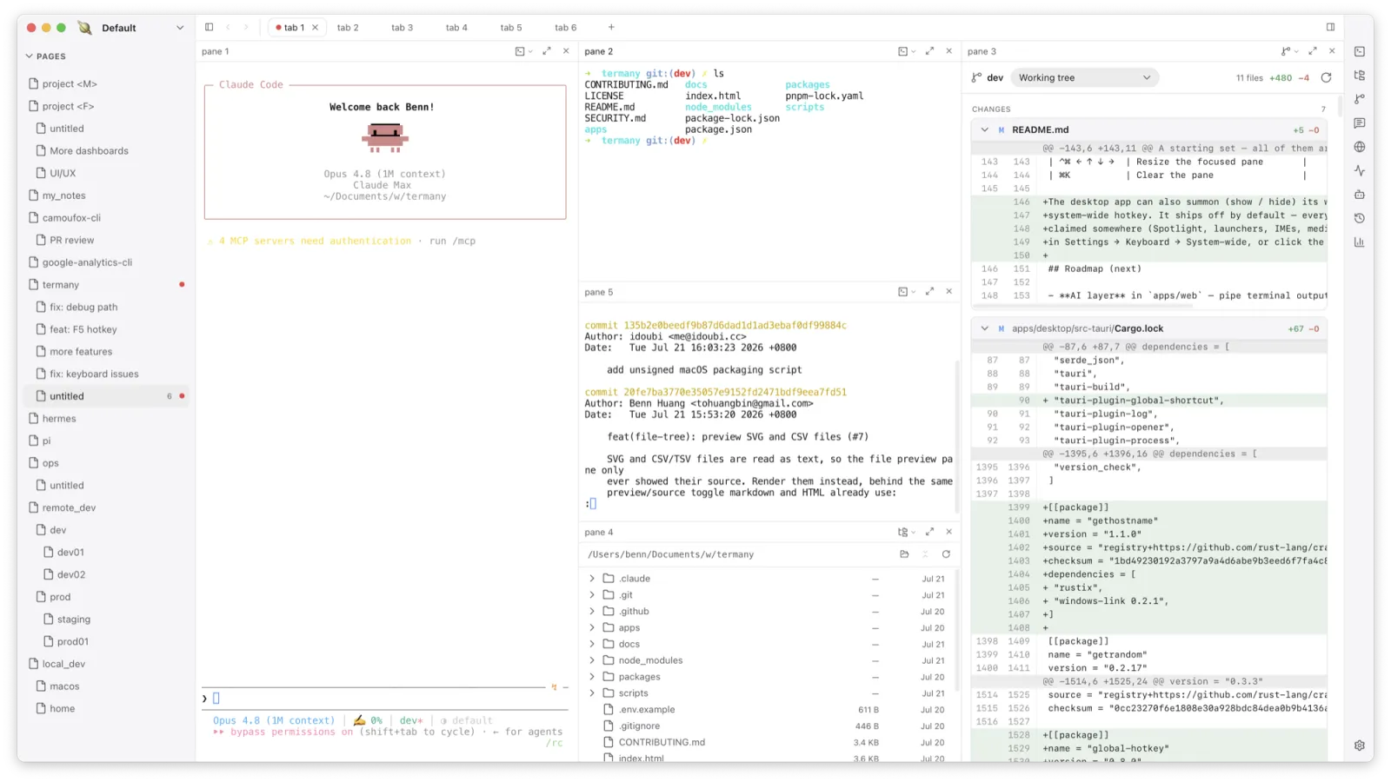Screen dimensions: 1391x782
Task: Open the termany page
Action: [106, 285]
